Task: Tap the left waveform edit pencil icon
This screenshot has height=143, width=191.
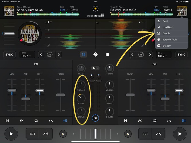Action: pyautogui.click(x=49, y=46)
